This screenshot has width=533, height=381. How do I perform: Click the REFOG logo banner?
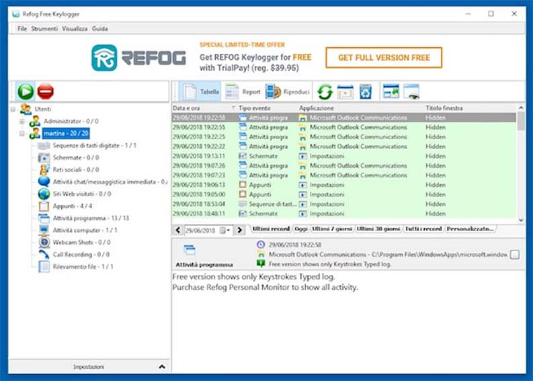coord(138,57)
